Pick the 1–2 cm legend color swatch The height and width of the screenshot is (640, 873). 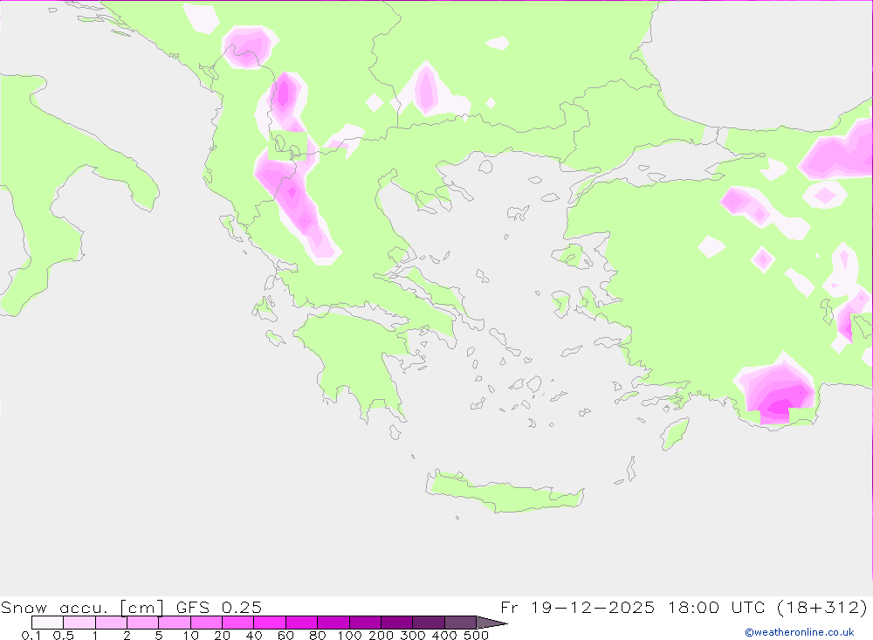[111, 623]
